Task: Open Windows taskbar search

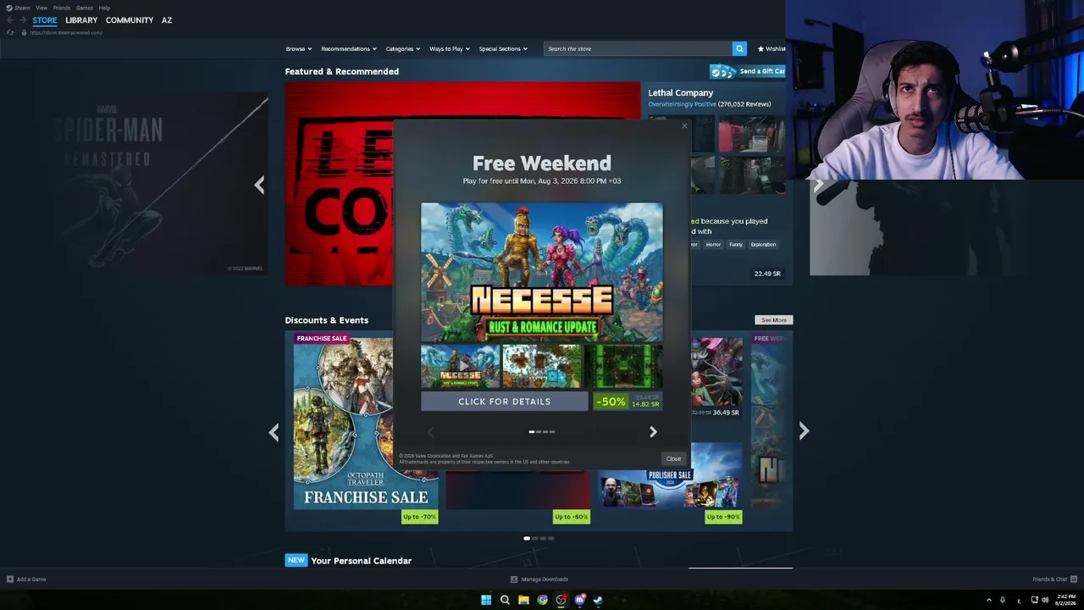Action: 505,600
